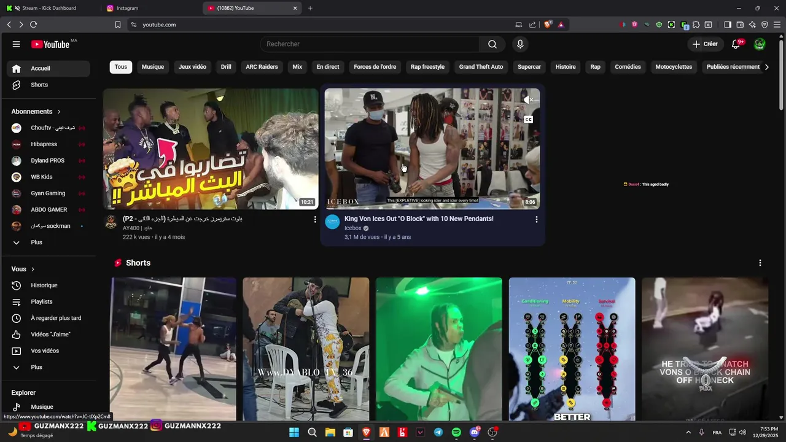Open the O Block chain Short
The width and height of the screenshot is (786, 442).
tap(705, 349)
